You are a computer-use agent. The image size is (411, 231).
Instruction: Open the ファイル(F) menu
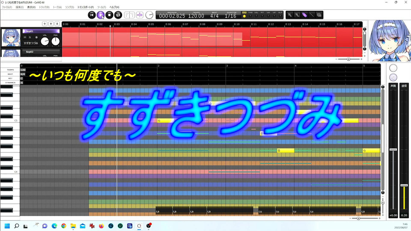[7, 7]
